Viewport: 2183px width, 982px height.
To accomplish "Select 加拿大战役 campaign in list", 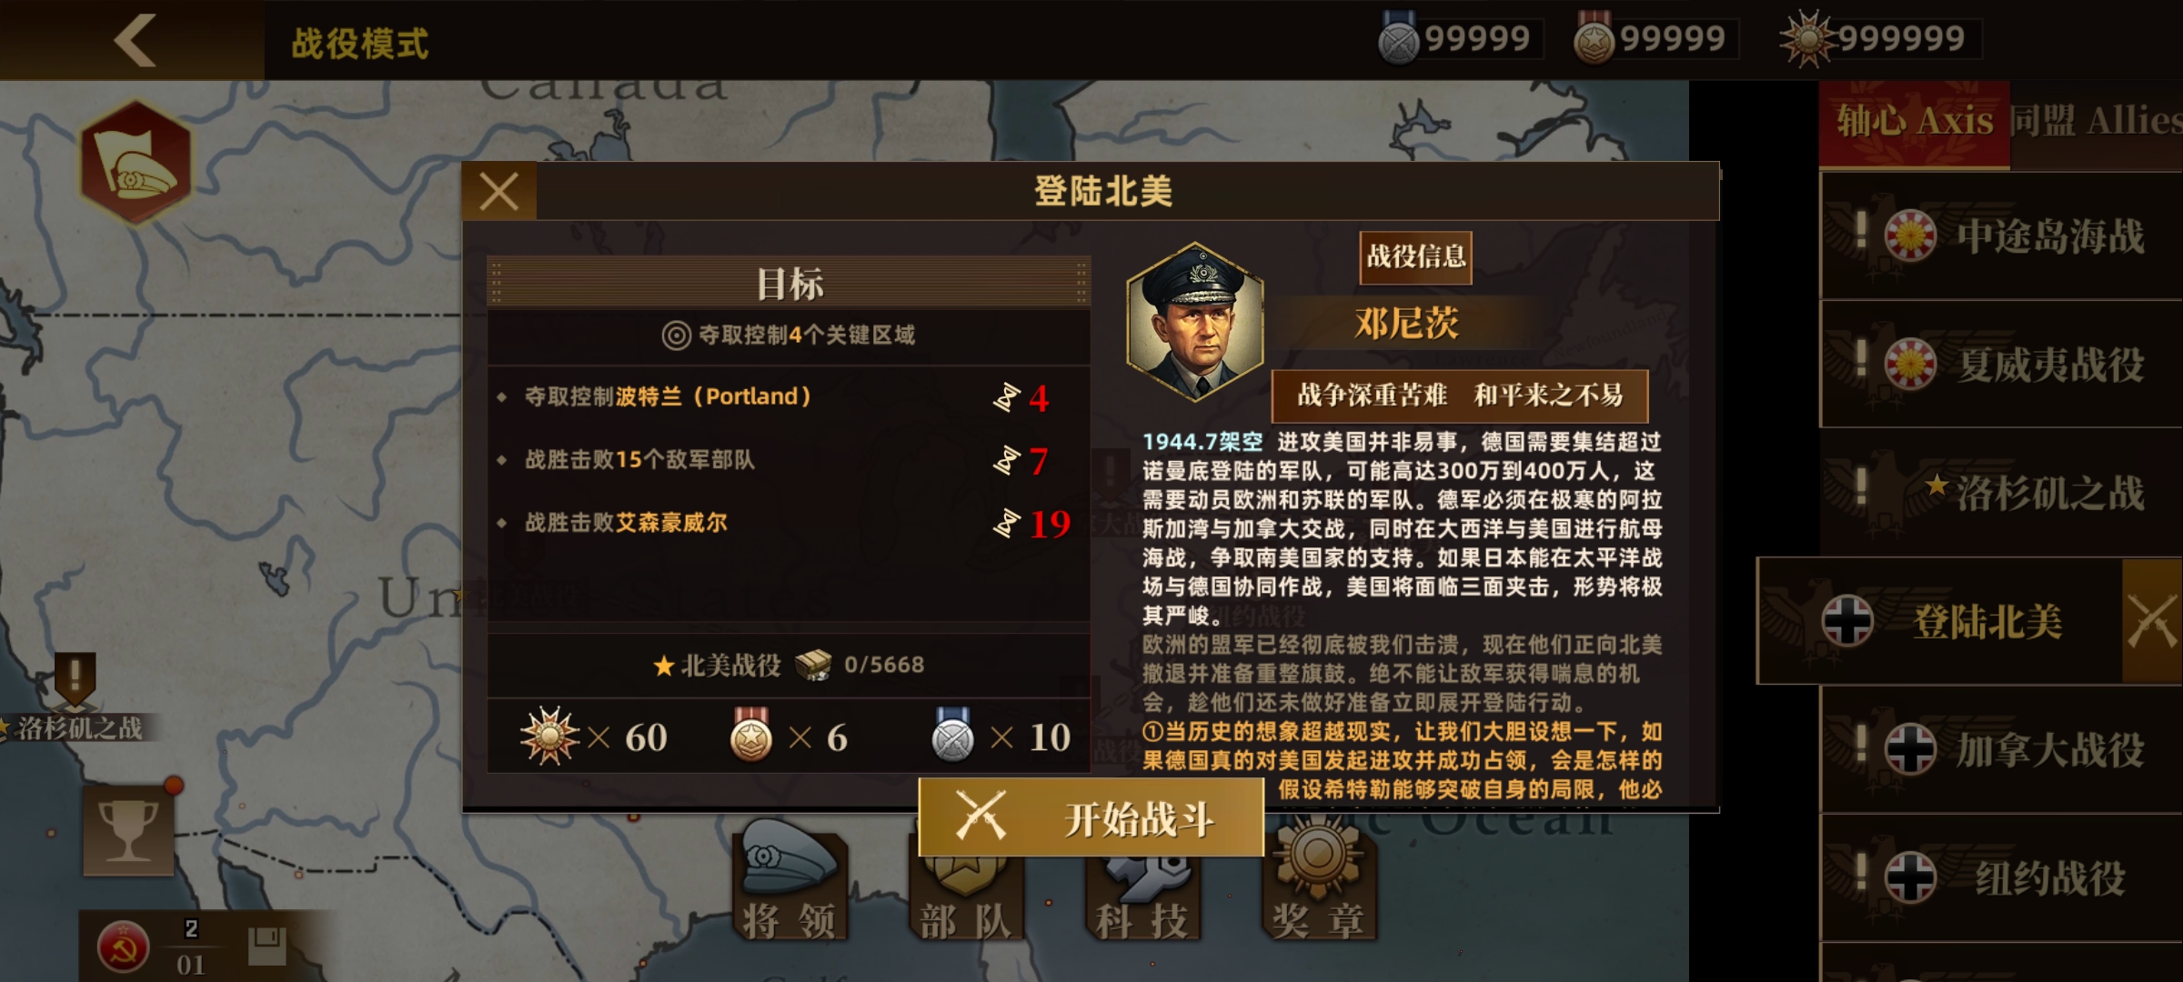I will click(x=2001, y=749).
